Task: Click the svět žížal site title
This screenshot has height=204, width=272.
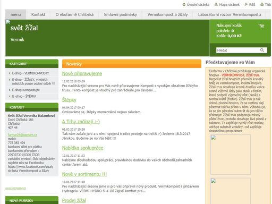Action: point(24,28)
